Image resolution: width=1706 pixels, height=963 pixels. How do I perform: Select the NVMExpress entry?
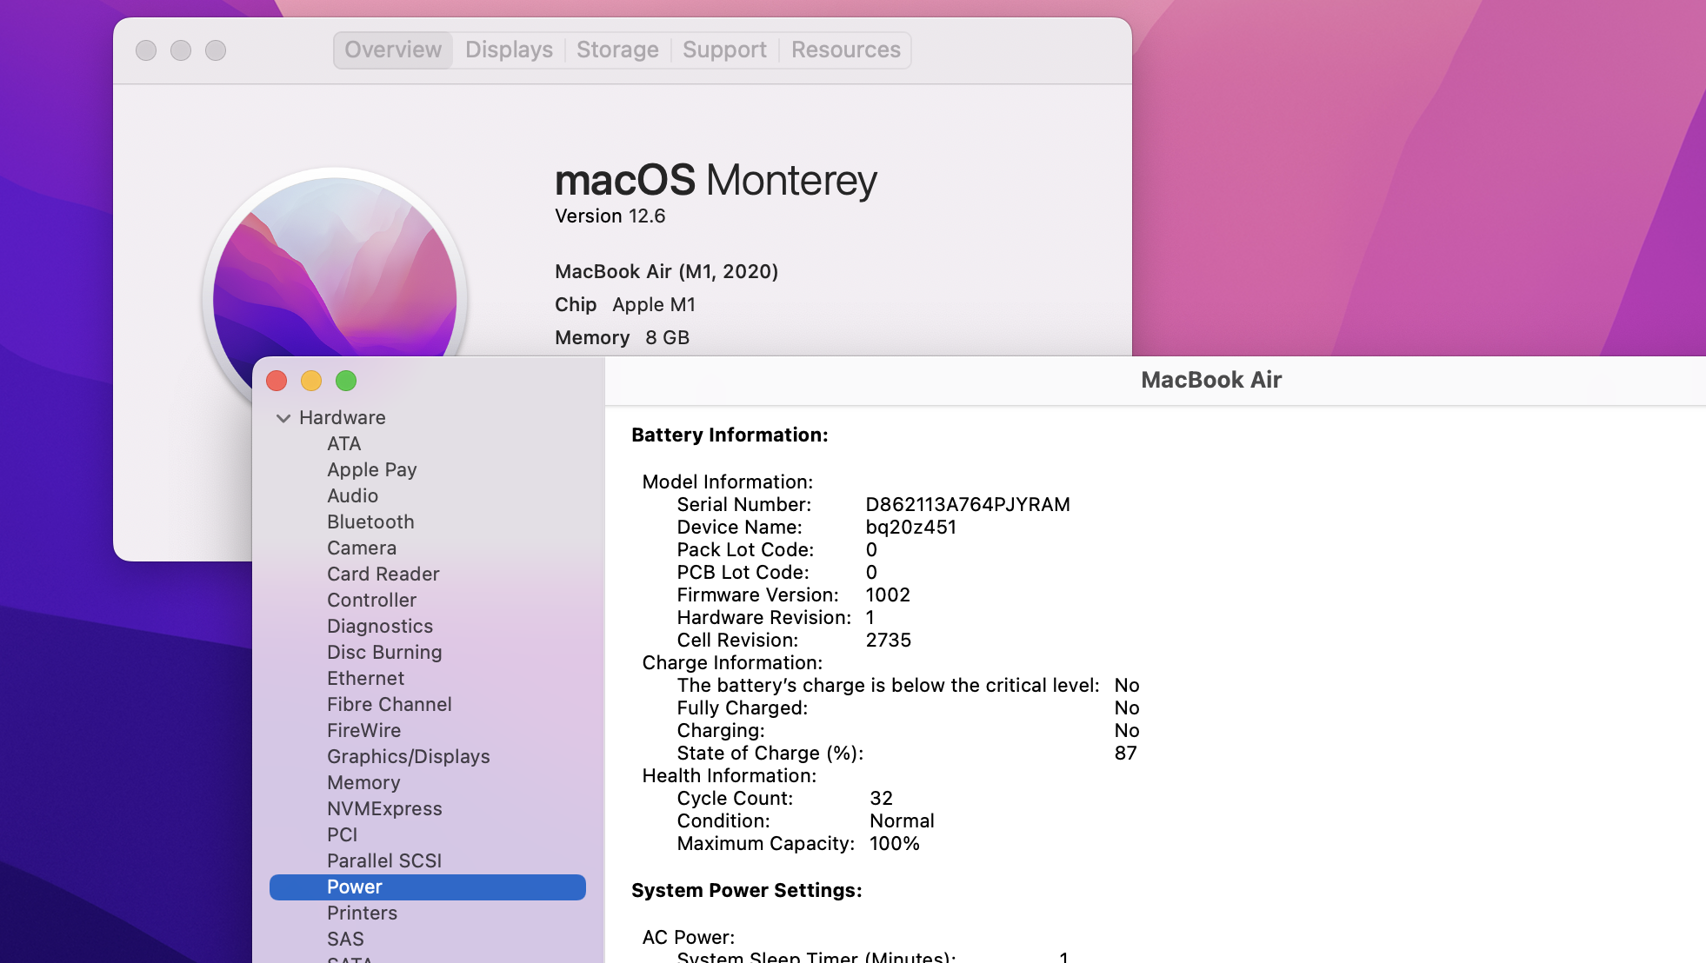(x=384, y=808)
